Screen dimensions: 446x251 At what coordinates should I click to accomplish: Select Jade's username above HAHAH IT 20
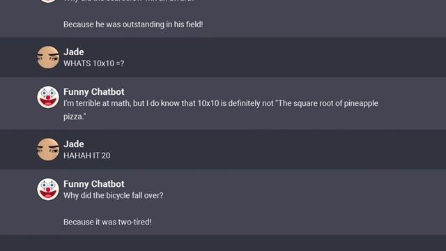click(x=74, y=144)
